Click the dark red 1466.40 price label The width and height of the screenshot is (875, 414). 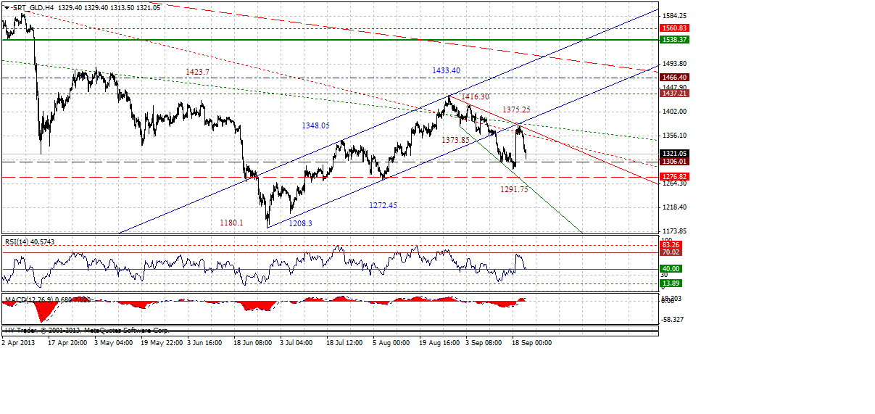point(674,77)
